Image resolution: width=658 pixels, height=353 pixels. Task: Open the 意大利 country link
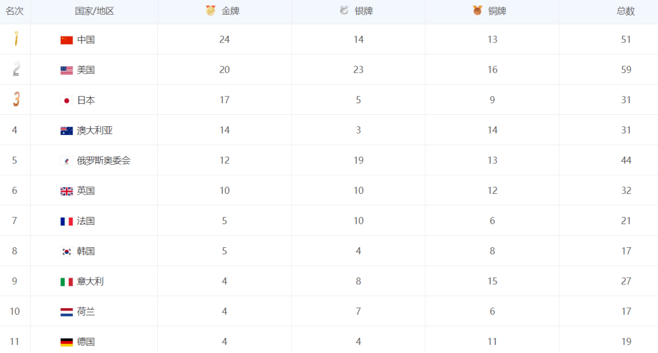click(90, 281)
